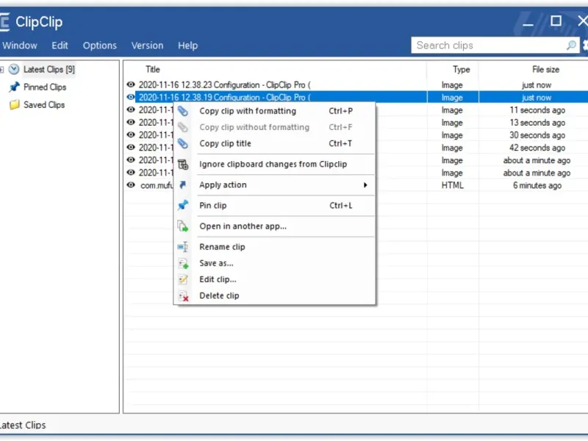This screenshot has width=588, height=441.
Task: Select Pinned Clips folder in sidebar
Action: tap(44, 87)
